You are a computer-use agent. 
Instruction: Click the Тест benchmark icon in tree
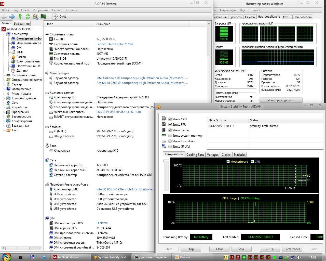click(x=8, y=130)
